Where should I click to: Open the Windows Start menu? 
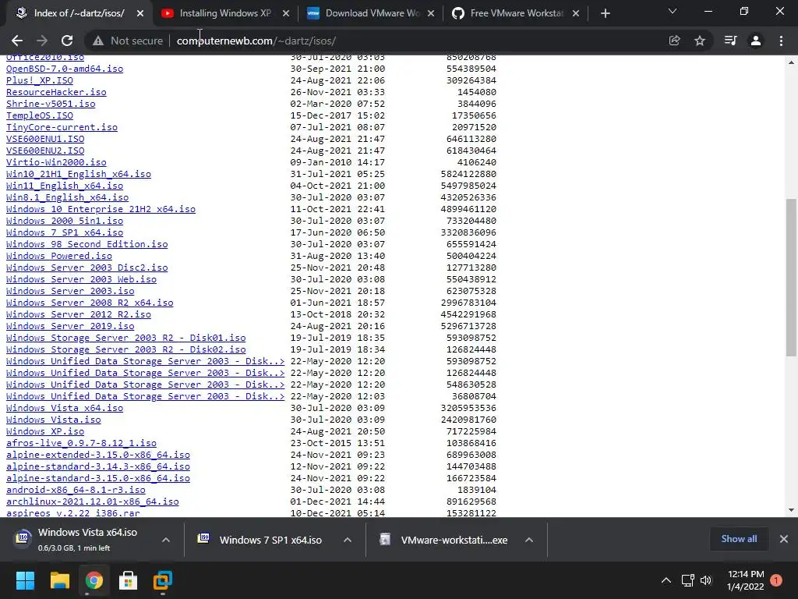pyautogui.click(x=25, y=580)
